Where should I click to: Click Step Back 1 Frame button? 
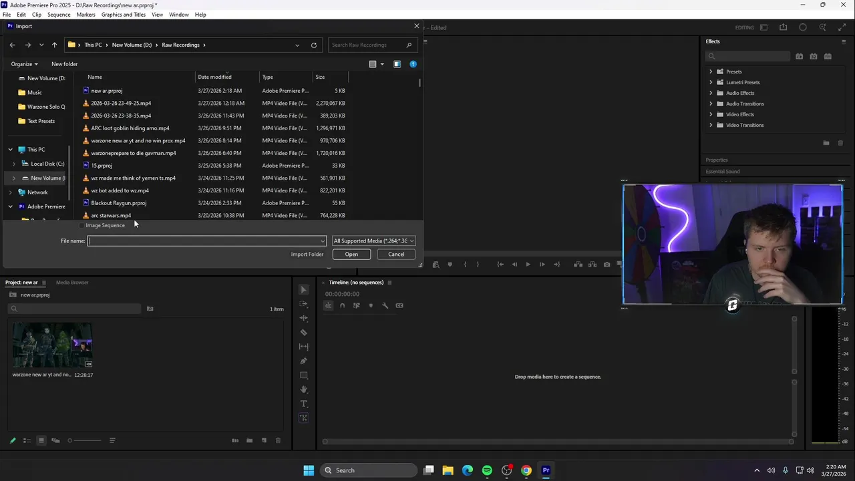pyautogui.click(x=514, y=265)
